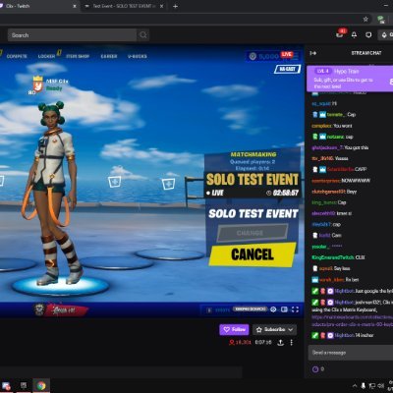Open the network icon in system tray
Viewport: 393px width, 393px height.
tap(372, 386)
